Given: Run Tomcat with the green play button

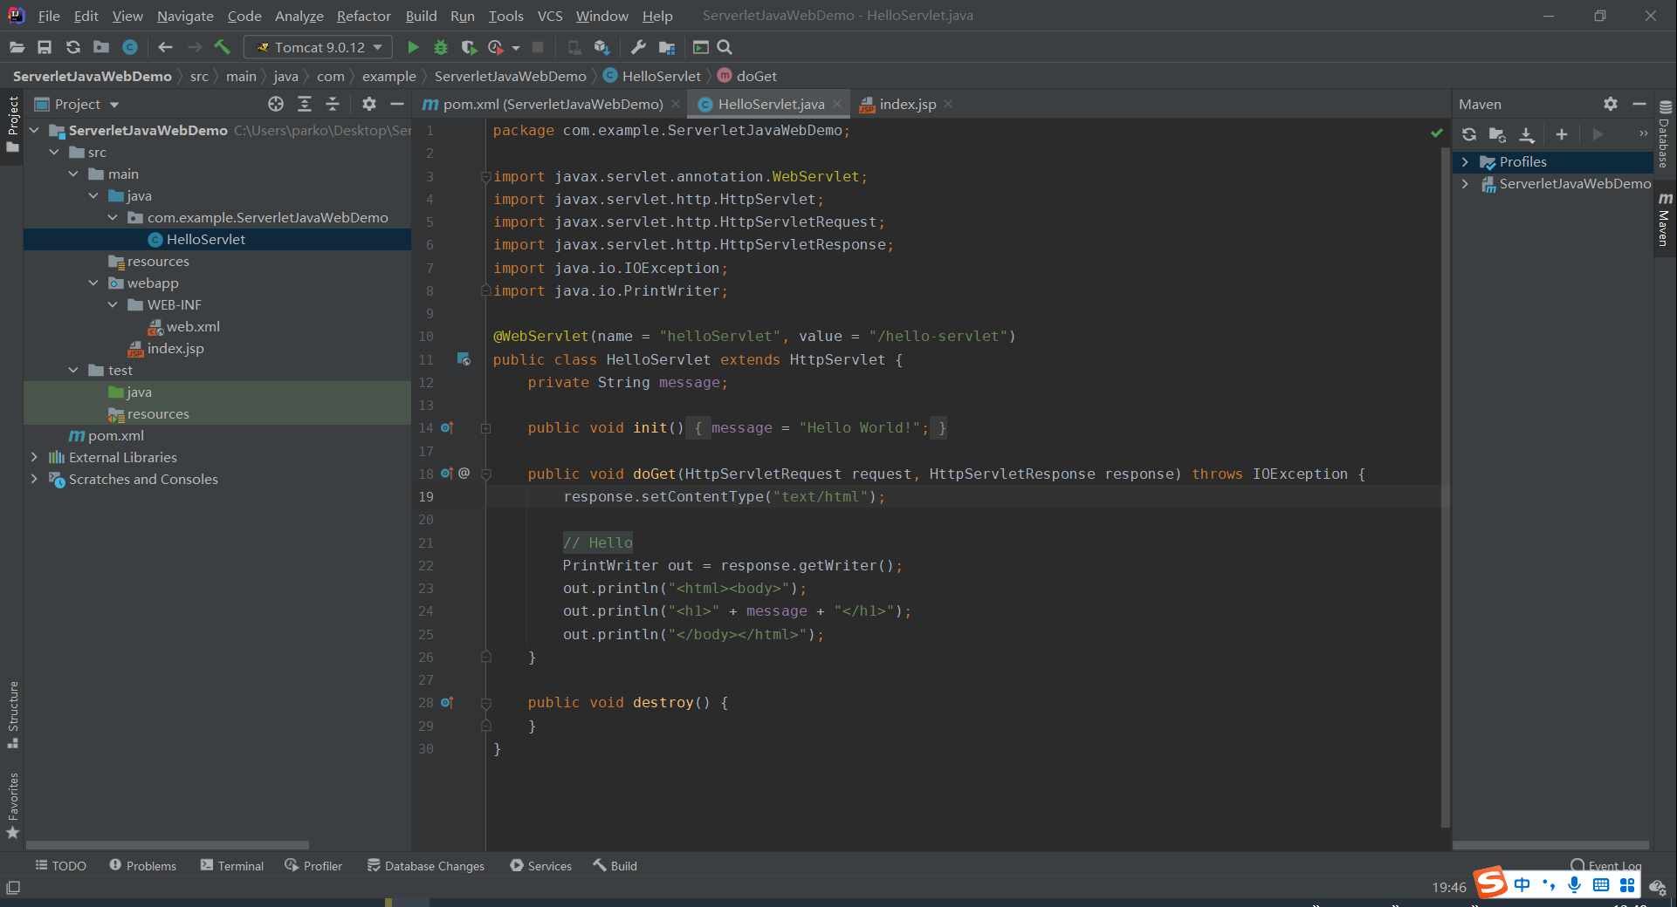Looking at the screenshot, I should pyautogui.click(x=413, y=47).
